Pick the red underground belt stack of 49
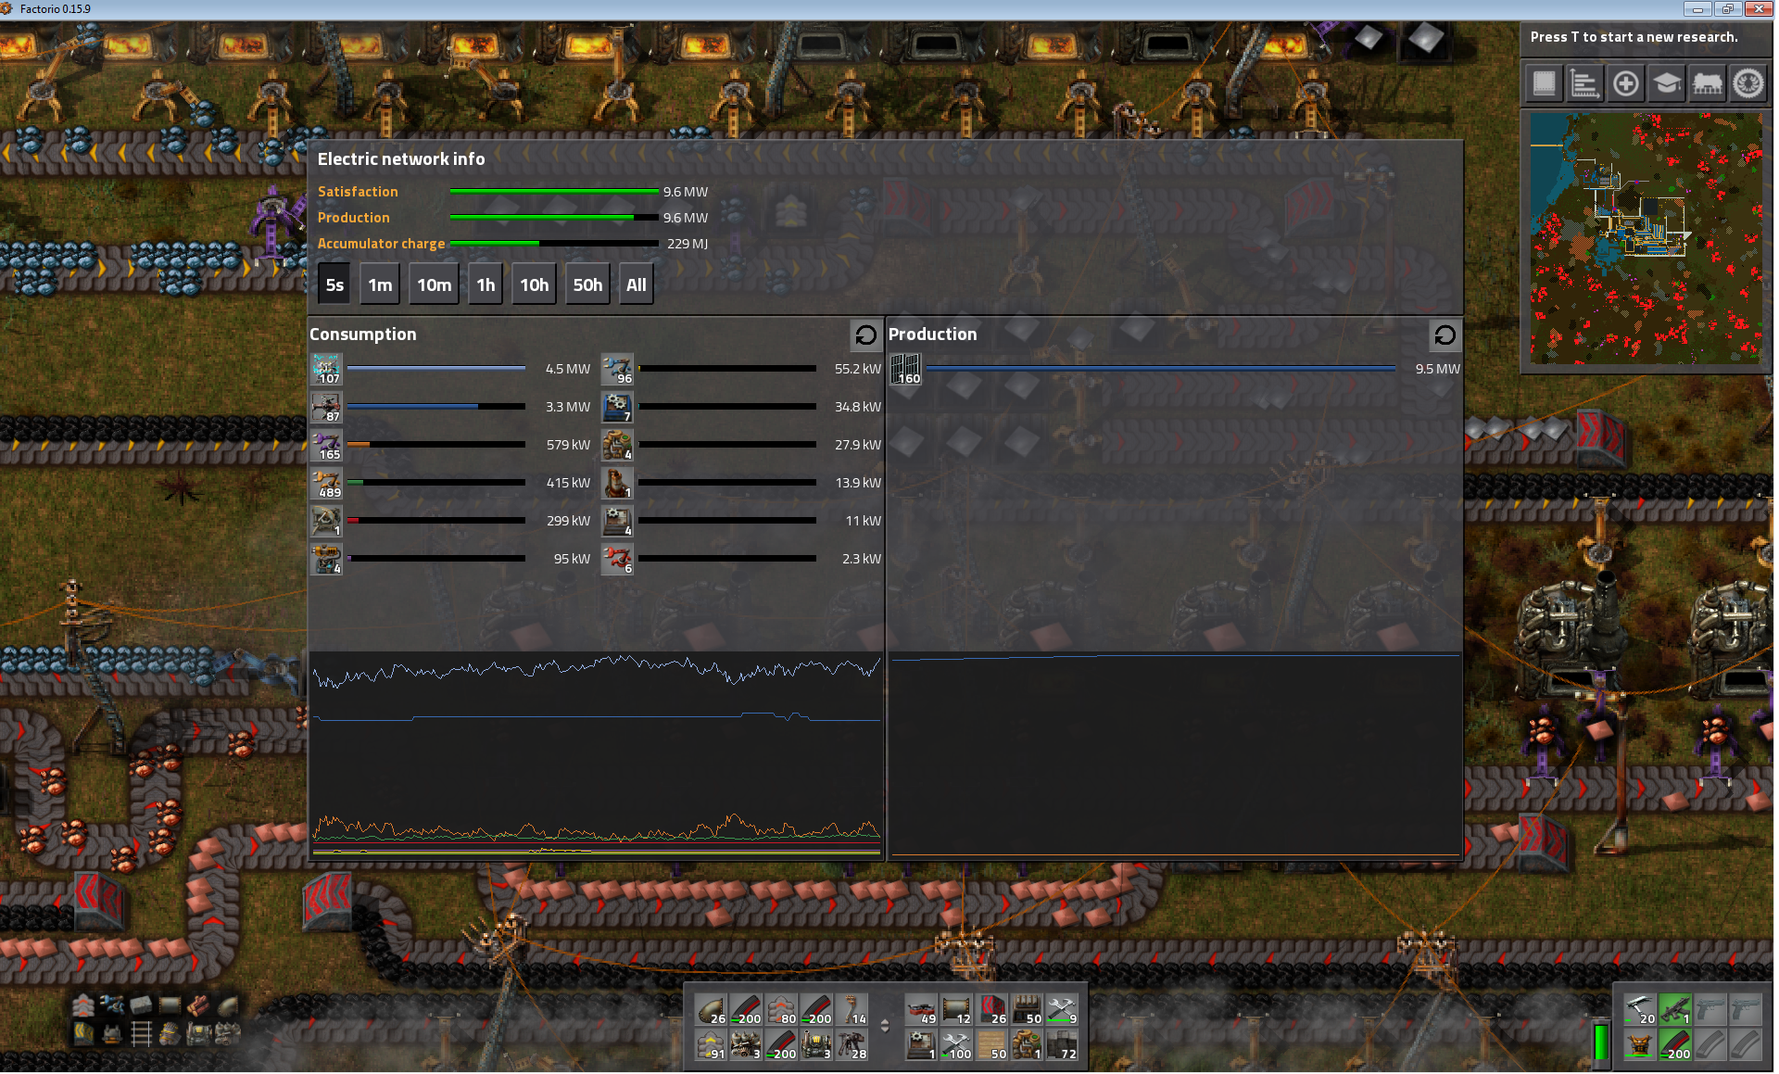Screen dimensions: 1779x1074 click(921, 1009)
